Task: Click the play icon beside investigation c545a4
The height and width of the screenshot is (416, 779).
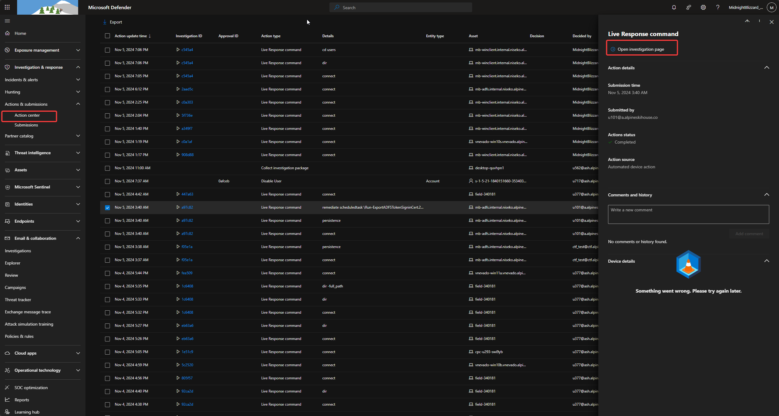Action: coord(179,50)
